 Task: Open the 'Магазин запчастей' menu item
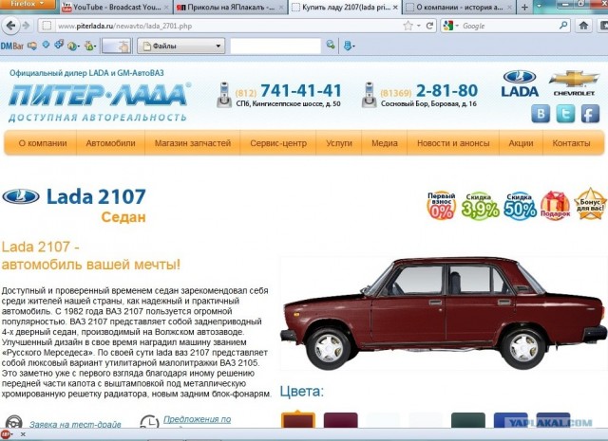point(193,143)
